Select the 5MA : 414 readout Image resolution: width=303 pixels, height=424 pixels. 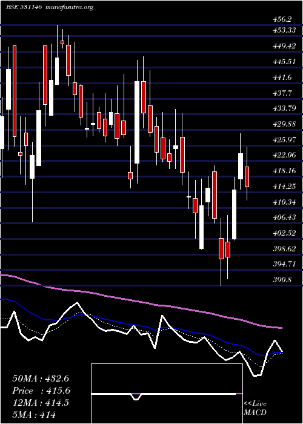[34, 414]
